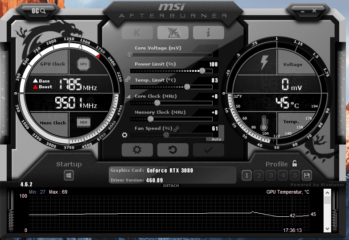Minimize the Afterburner window
The width and height of the screenshot is (349, 240).
pos(303,11)
